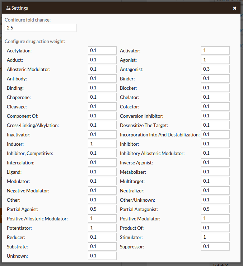Viewport: 243px width, 266px height.
Task: Focus the Partial Antagonist weight field
Action: click(215, 209)
